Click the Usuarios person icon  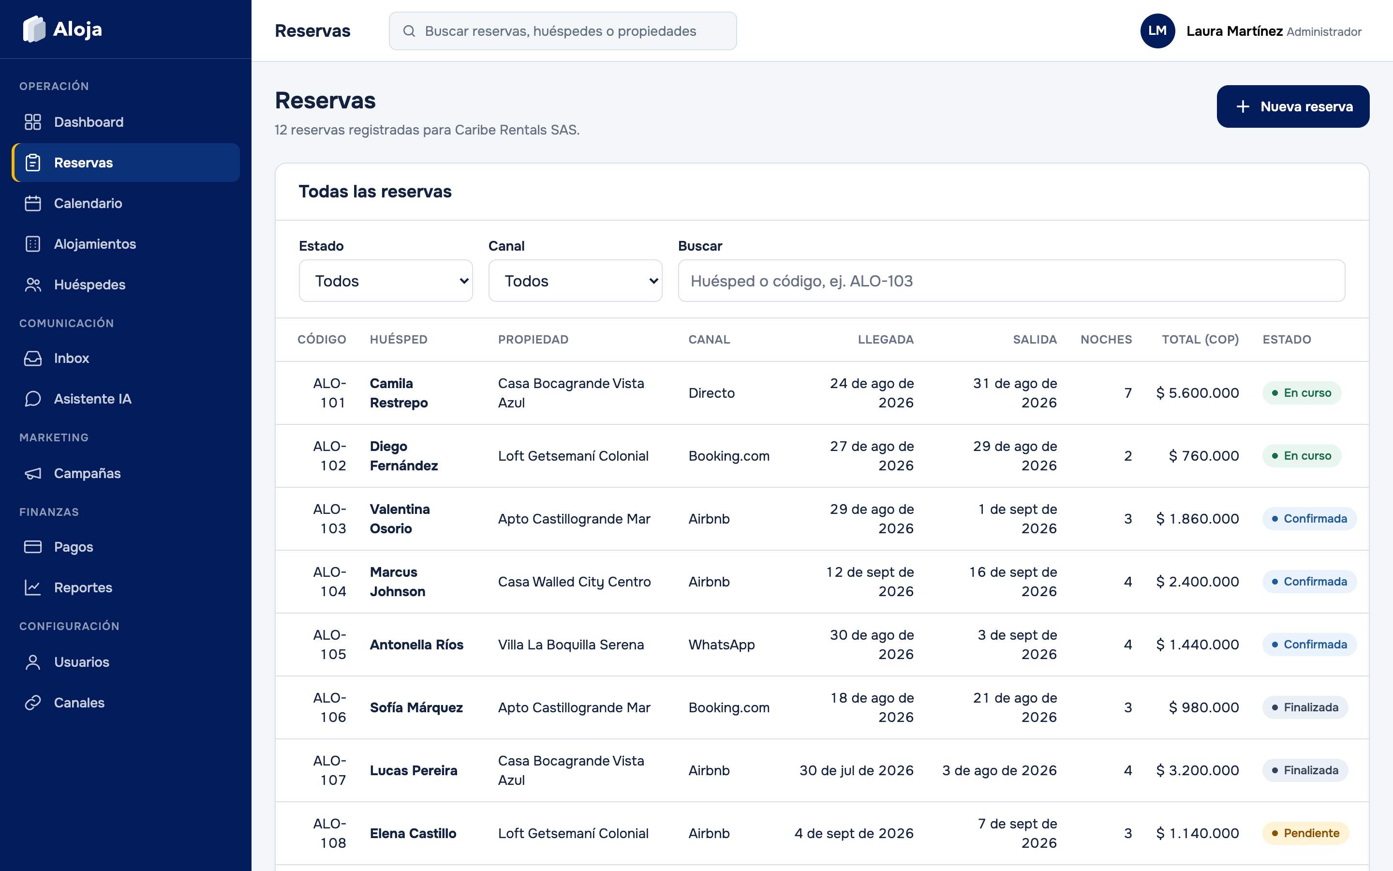tap(33, 662)
